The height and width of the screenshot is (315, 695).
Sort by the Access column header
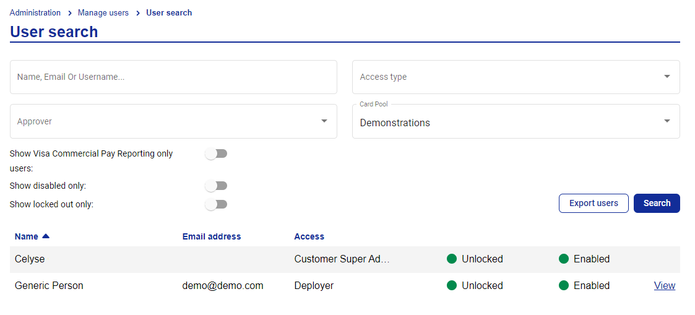pos(309,236)
